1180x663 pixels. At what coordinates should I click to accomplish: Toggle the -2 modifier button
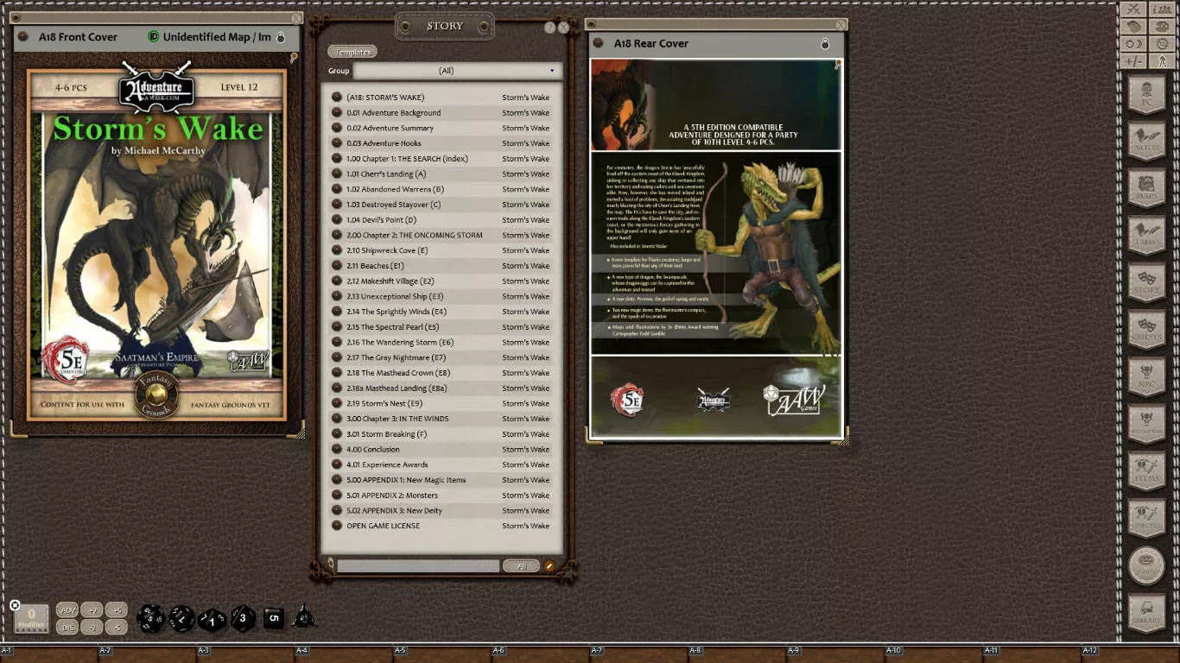click(x=92, y=628)
